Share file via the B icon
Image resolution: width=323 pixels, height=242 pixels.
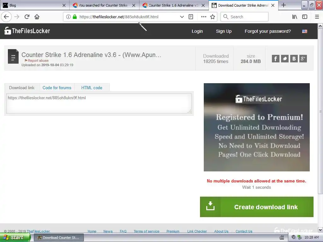pos(294,59)
